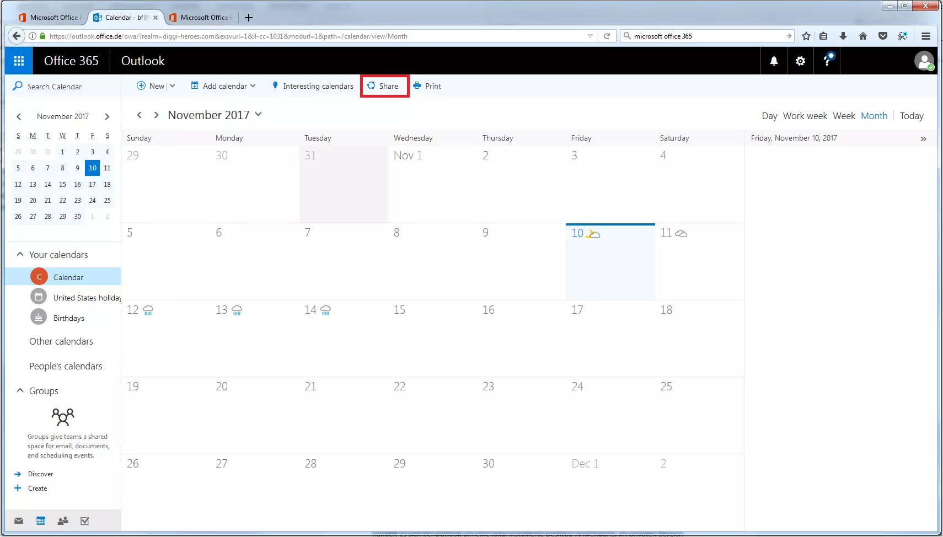
Task: Open Tasks via the checkmark icon
Action: pos(84,520)
